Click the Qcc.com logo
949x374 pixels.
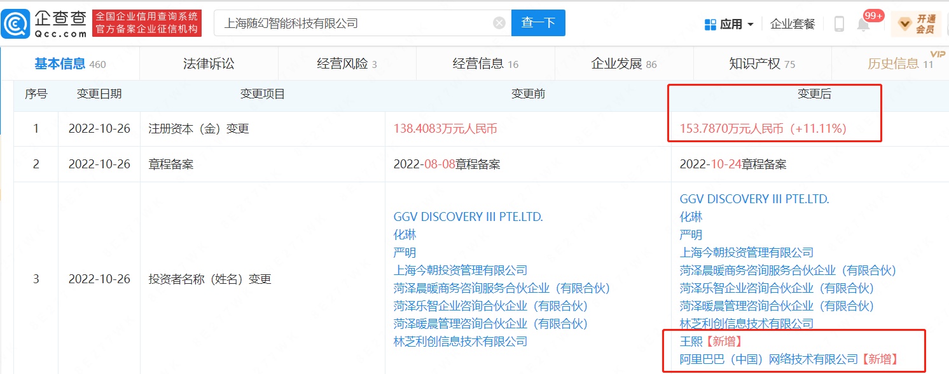click(x=45, y=23)
